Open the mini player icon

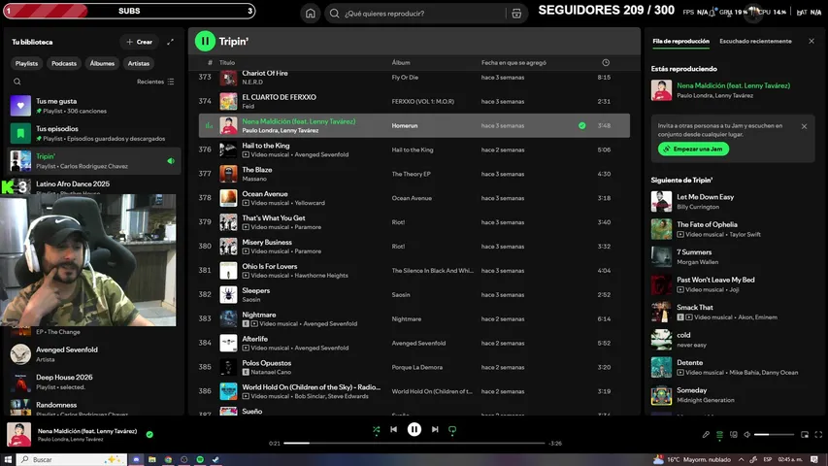(805, 434)
